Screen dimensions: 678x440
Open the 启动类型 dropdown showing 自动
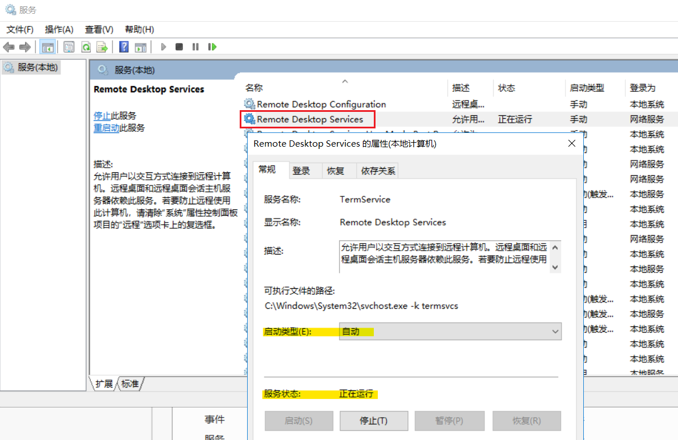click(450, 332)
